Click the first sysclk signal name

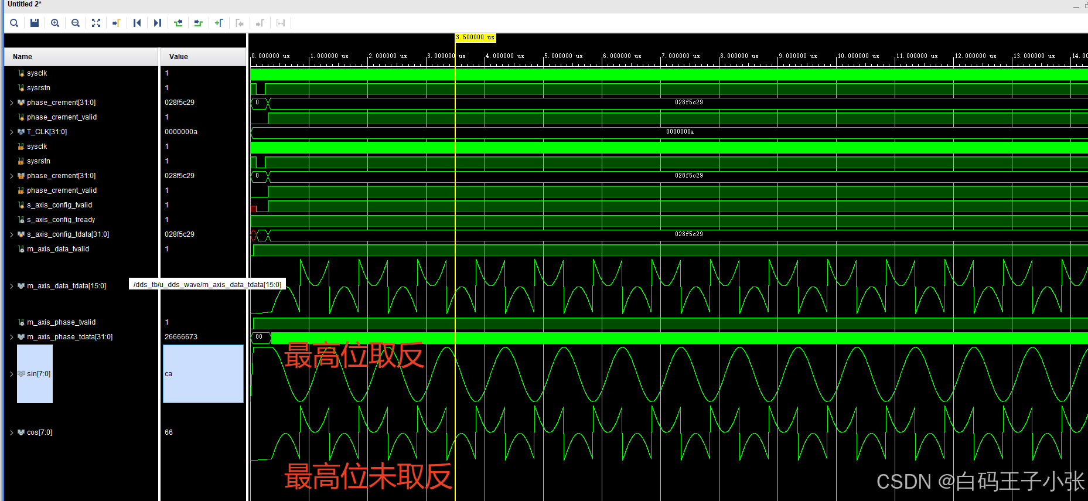[37, 73]
